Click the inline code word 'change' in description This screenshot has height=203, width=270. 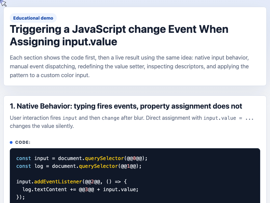110,118
